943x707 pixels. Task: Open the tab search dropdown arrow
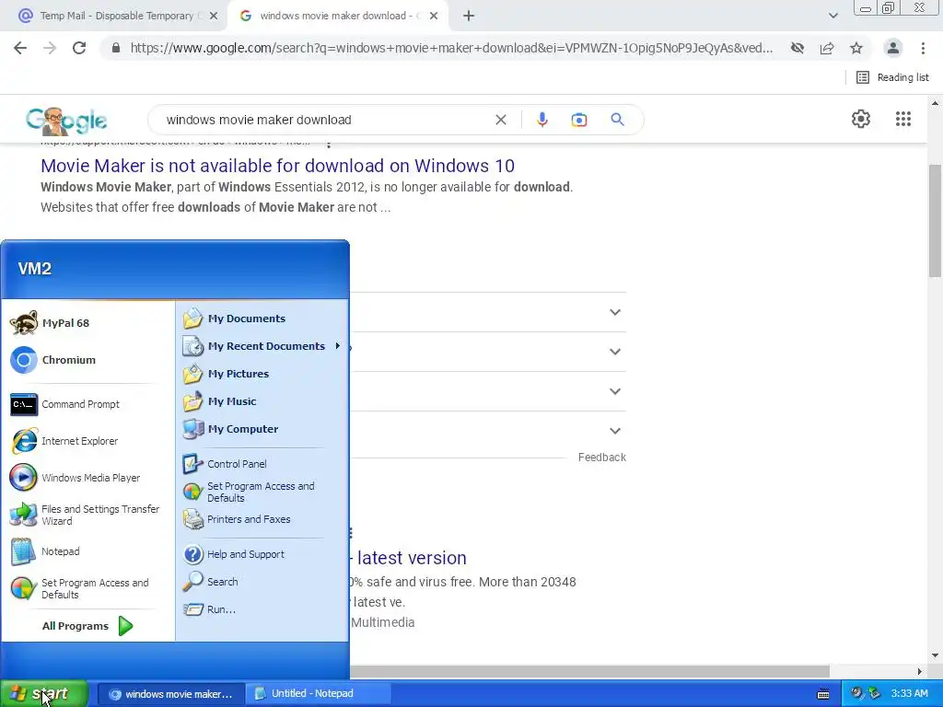point(832,16)
